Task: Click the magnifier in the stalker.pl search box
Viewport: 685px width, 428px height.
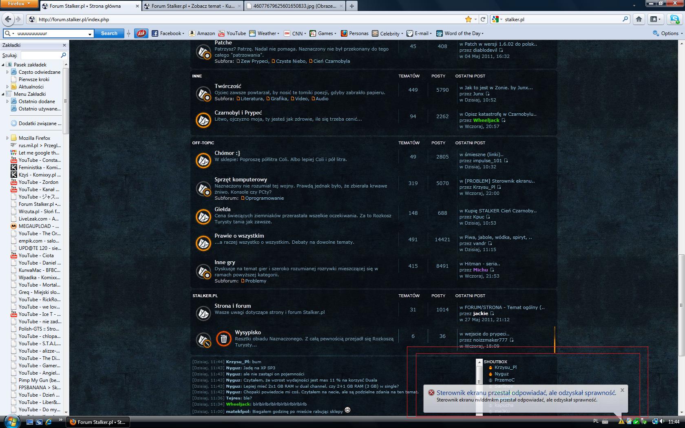Action: [x=625, y=19]
